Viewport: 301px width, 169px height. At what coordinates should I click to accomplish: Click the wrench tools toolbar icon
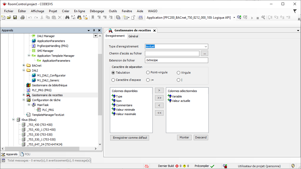coord(263,17)
